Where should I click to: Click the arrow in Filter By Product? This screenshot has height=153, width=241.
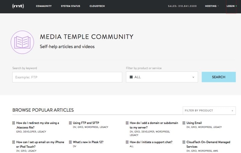[x=232, y=111]
